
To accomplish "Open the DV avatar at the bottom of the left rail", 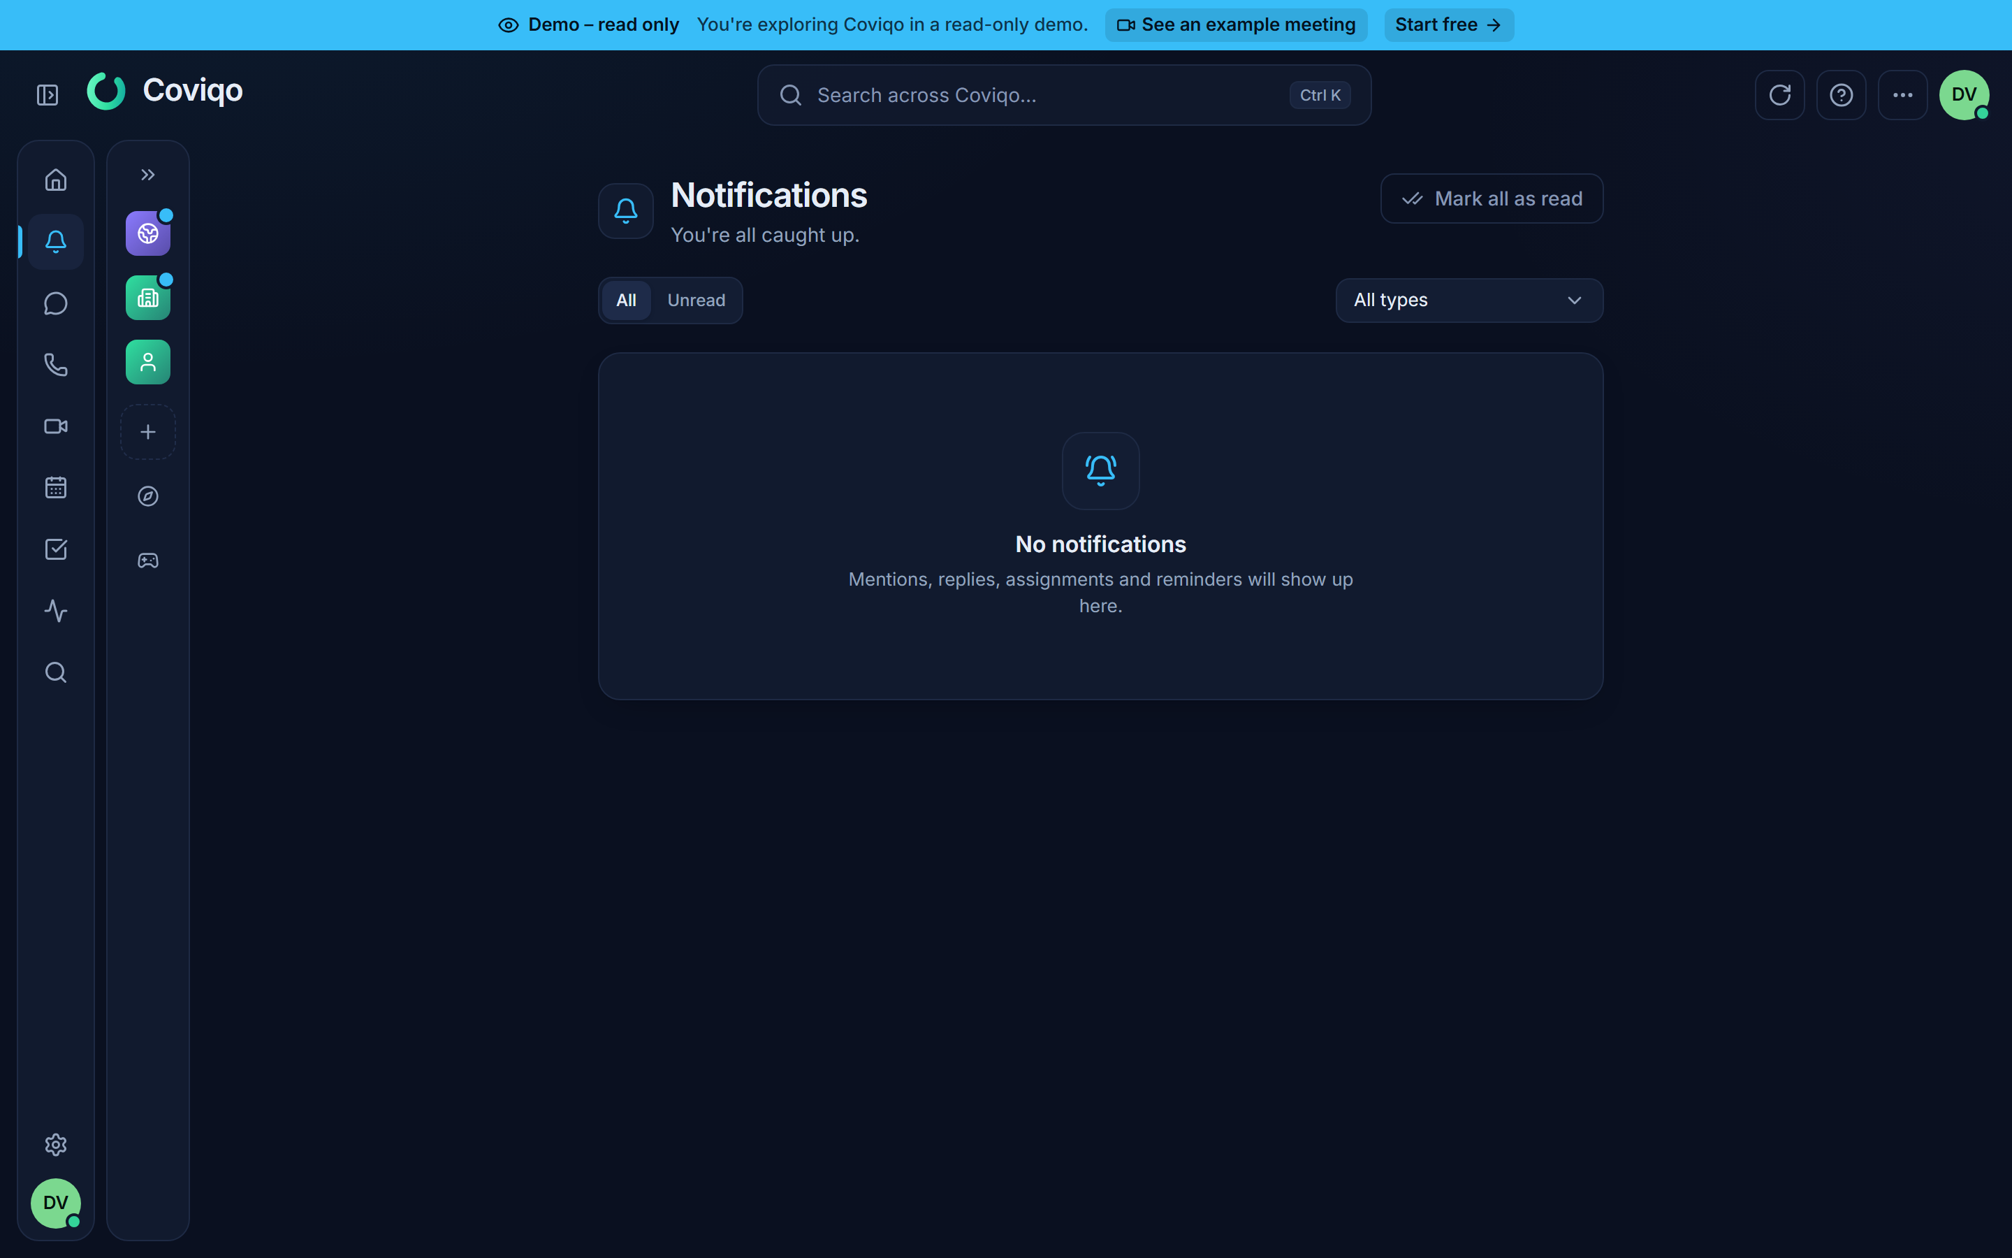I will tap(56, 1203).
